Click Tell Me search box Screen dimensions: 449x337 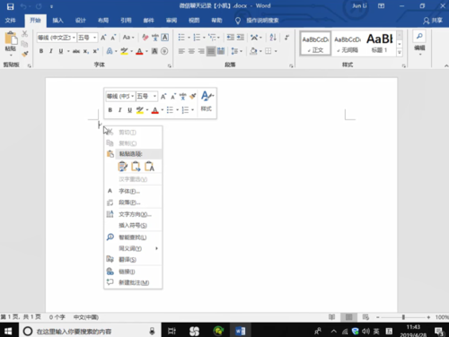pyautogui.click(x=258, y=21)
